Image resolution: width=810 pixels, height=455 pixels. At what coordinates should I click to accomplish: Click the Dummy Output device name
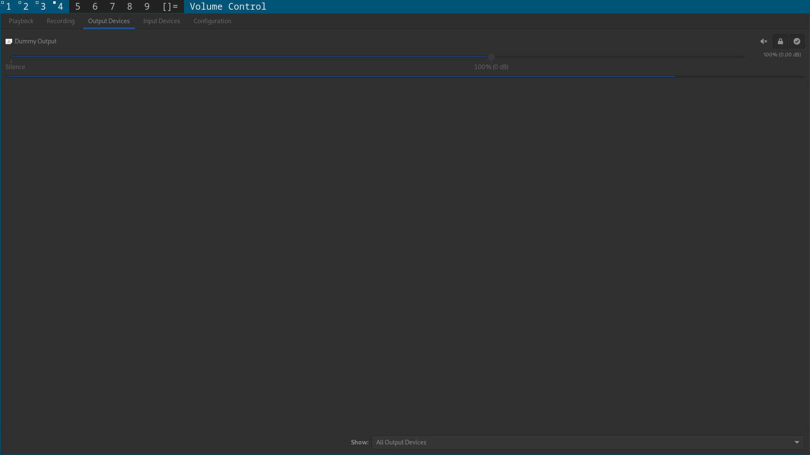click(x=35, y=41)
